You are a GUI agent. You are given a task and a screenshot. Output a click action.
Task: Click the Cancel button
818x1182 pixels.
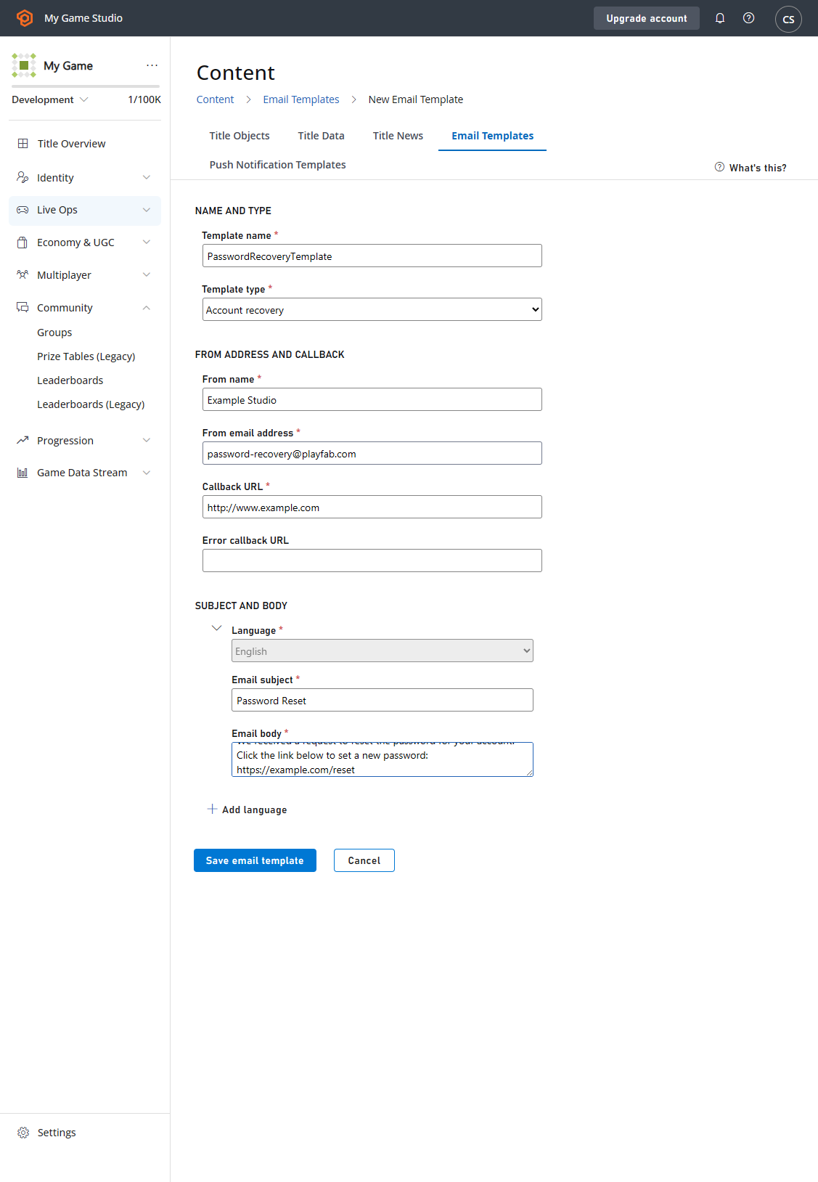[364, 860]
